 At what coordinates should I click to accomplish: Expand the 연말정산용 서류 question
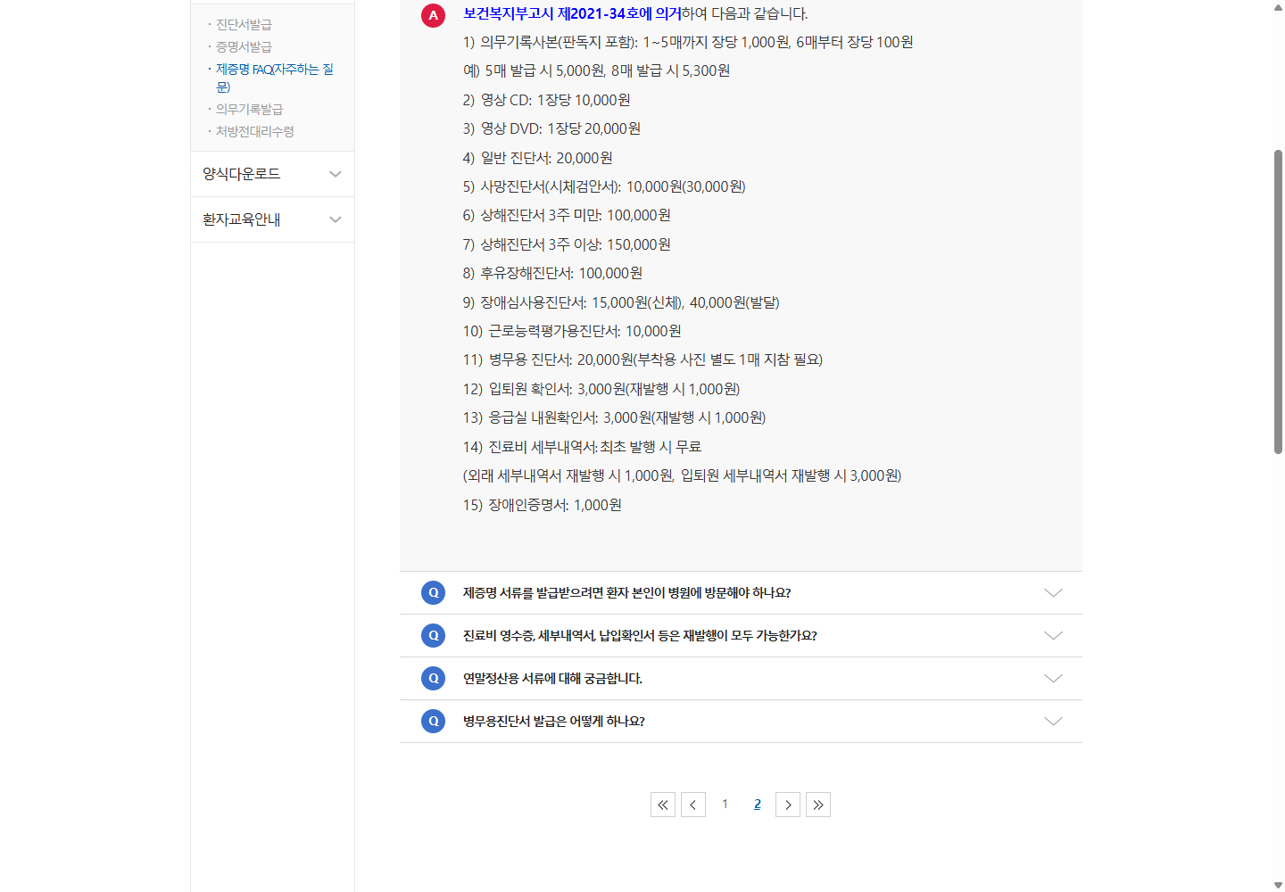[1053, 679]
